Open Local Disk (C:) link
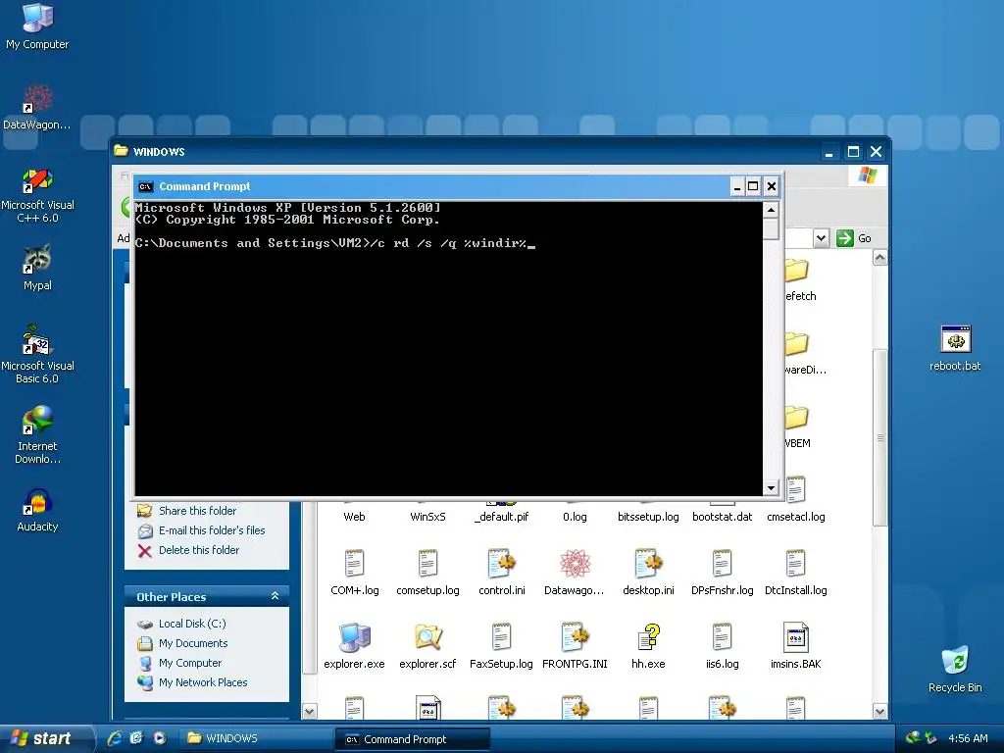The width and height of the screenshot is (1004, 753). [192, 624]
